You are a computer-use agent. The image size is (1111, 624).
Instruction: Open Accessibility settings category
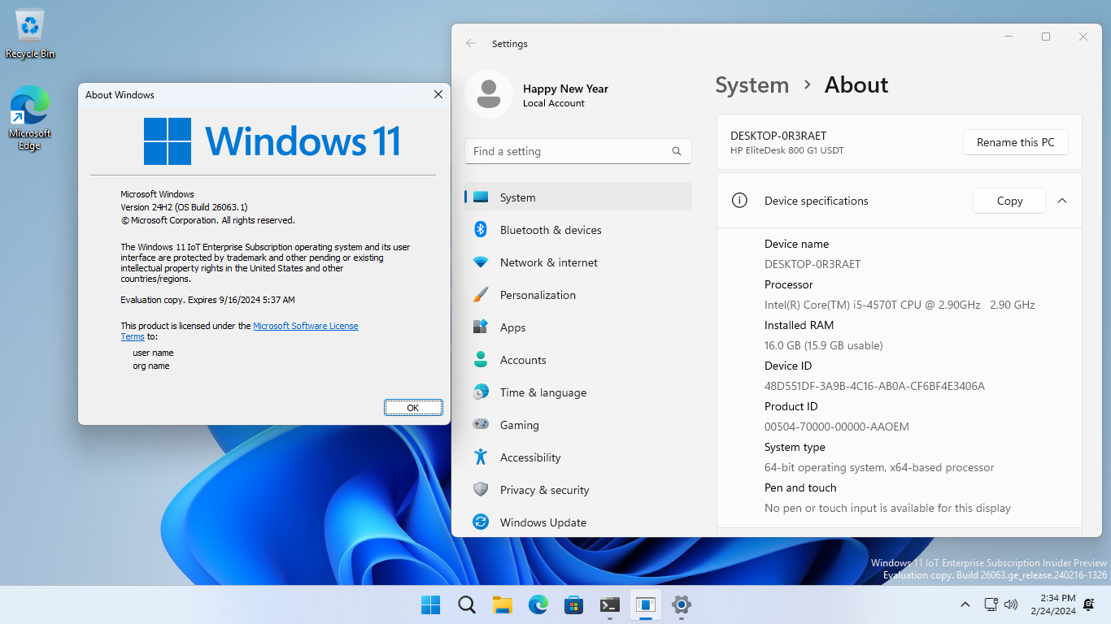pyautogui.click(x=578, y=457)
